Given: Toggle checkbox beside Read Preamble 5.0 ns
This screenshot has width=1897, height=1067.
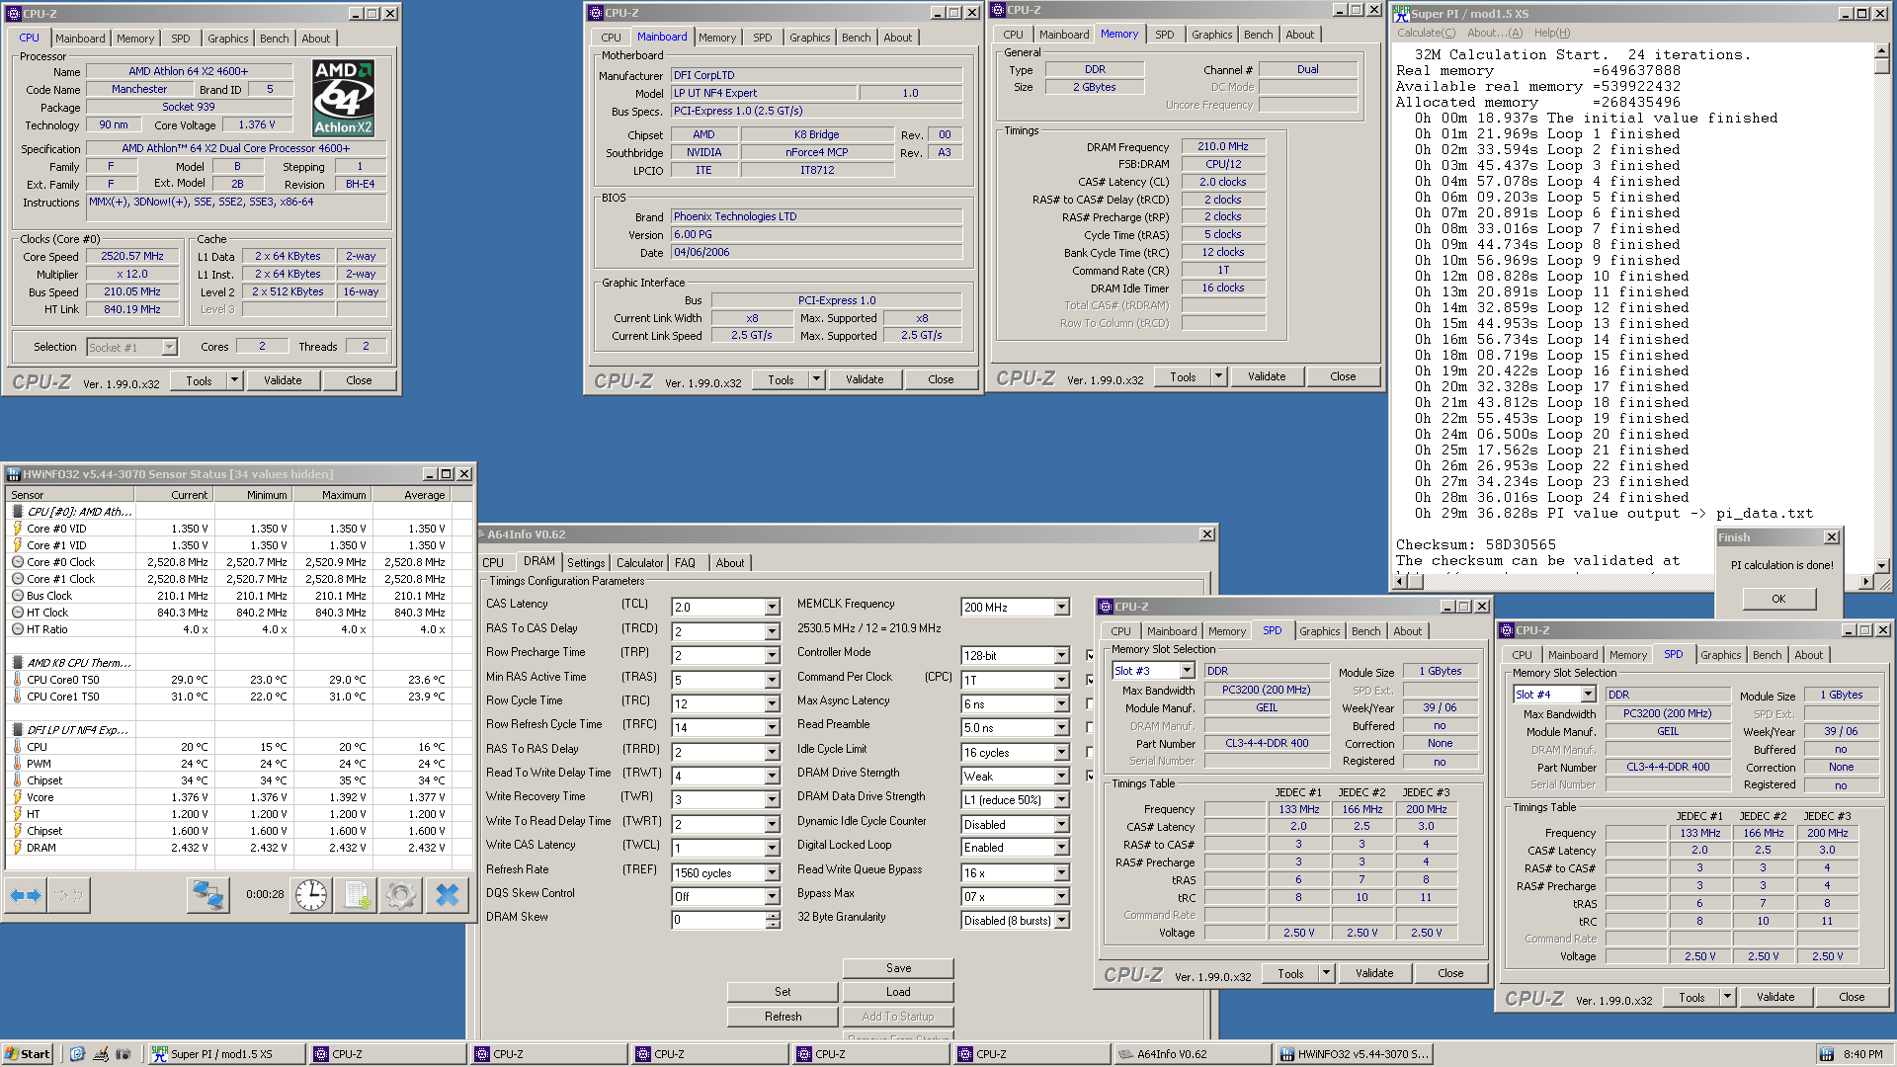Looking at the screenshot, I should click(x=1091, y=727).
